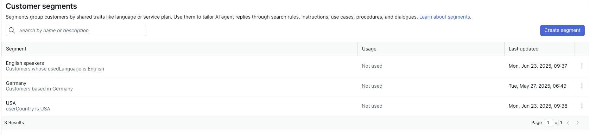Focus the Search by name or description field
Image resolution: width=589 pixels, height=135 pixels.
[x=76, y=31]
